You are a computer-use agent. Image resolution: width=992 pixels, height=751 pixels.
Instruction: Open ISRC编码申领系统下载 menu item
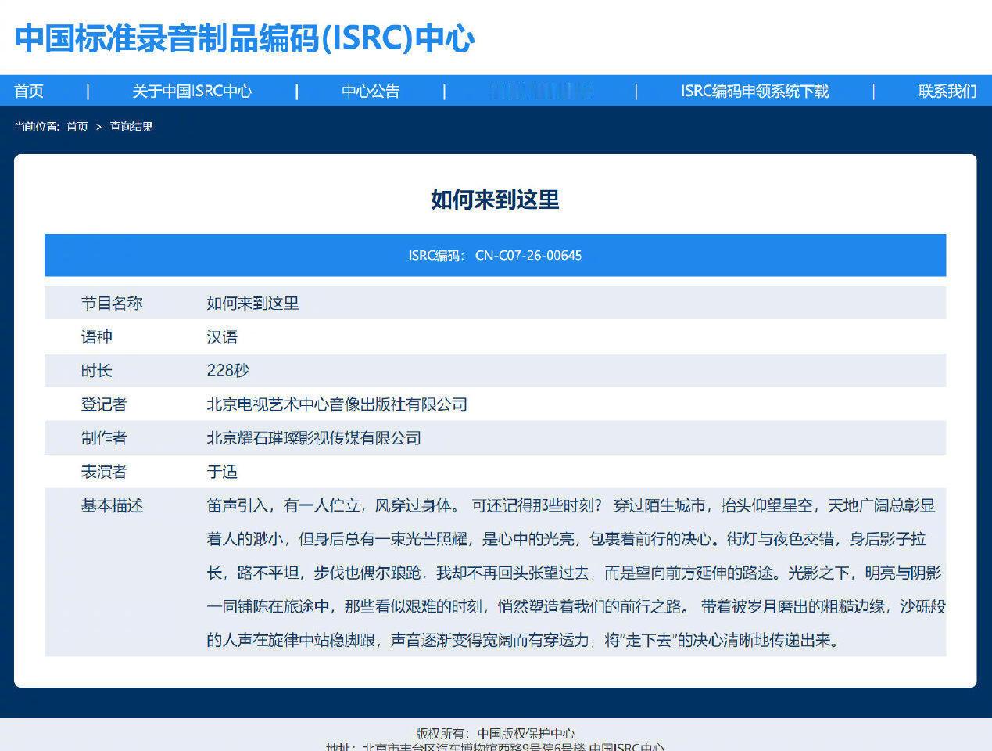(754, 91)
